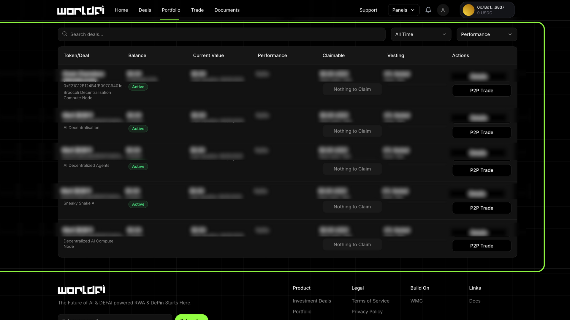Click the WorldFi footer logo

(x=81, y=289)
